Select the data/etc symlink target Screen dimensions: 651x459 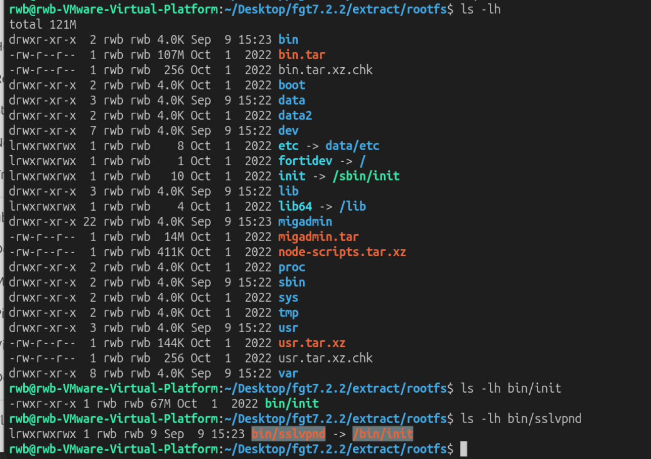[x=352, y=146]
